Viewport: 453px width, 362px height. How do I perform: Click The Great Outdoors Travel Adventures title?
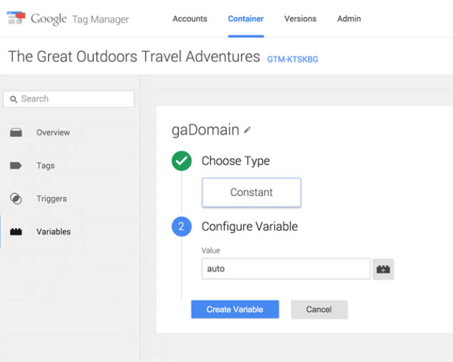point(134,56)
